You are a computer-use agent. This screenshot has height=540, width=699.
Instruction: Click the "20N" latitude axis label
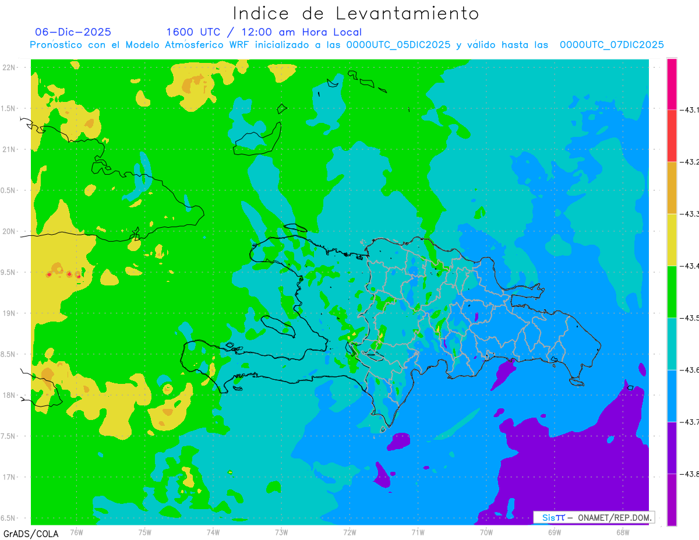tap(9, 231)
